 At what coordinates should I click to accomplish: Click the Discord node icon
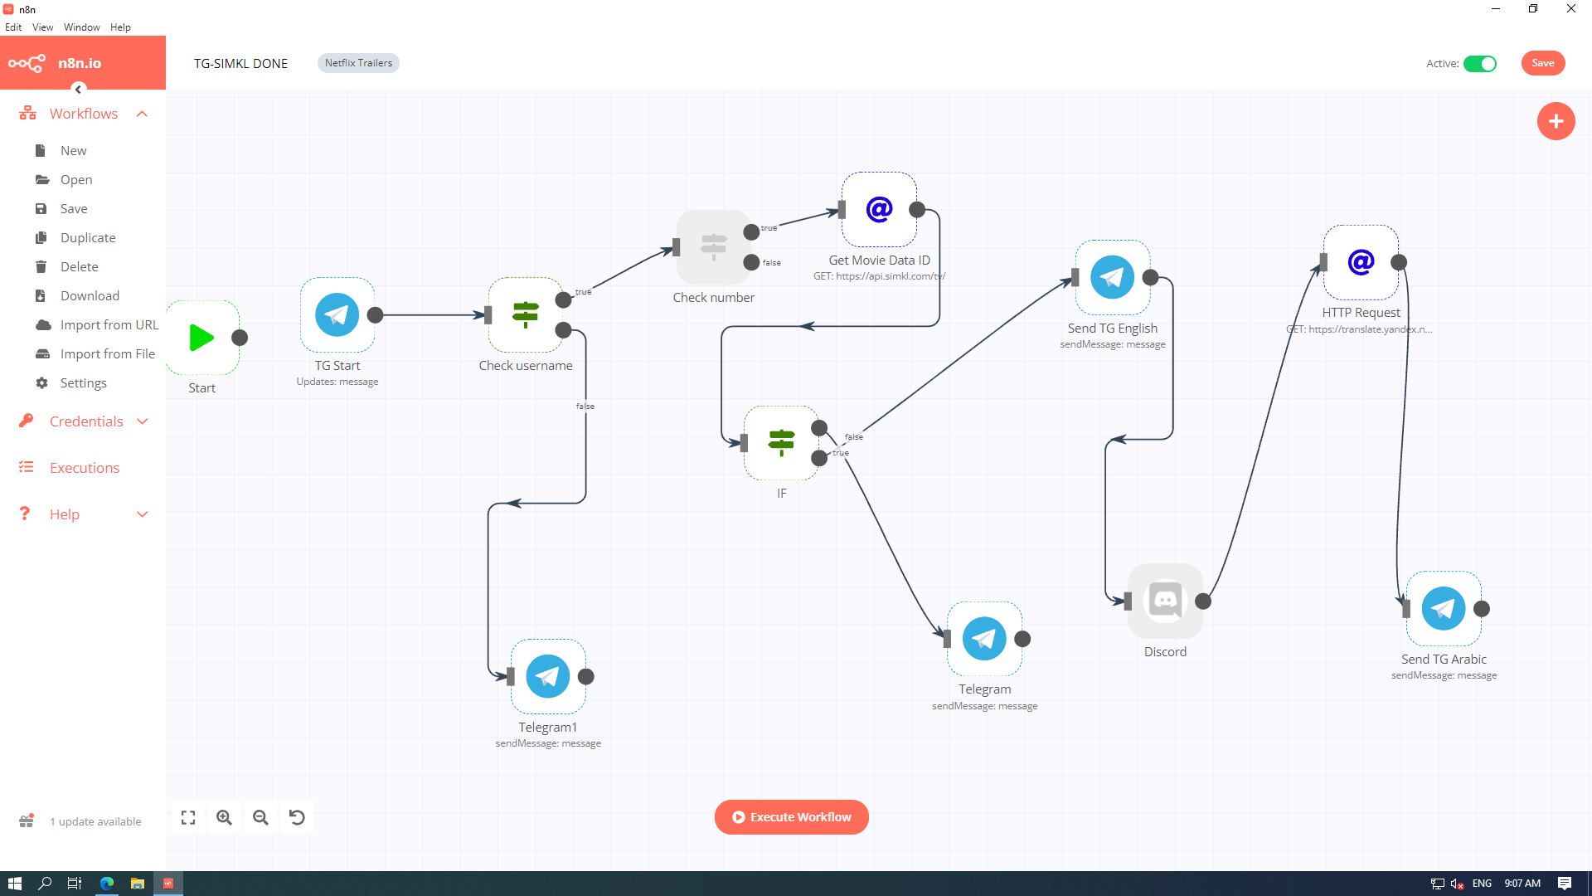coord(1165,601)
